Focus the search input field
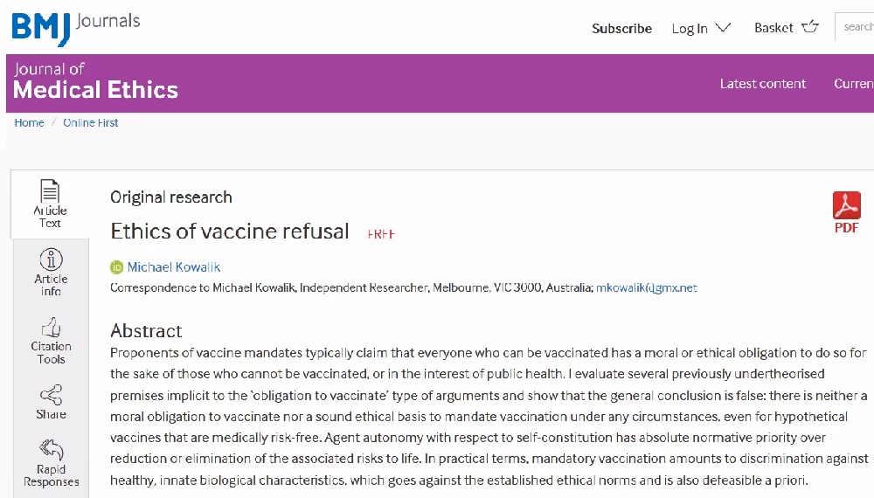 pyautogui.click(x=855, y=26)
